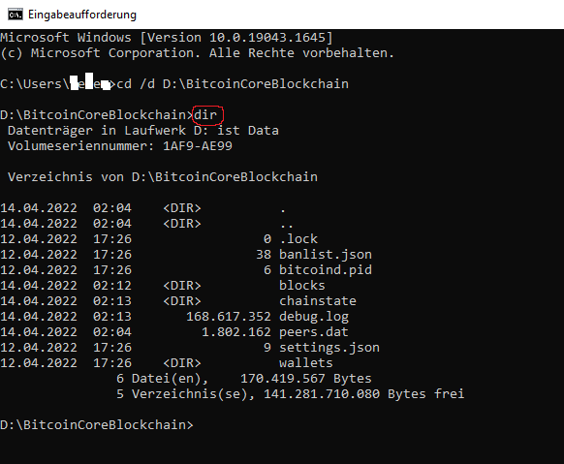This screenshot has height=464, width=564.
Task: Click the Eingabeaufforderung window title text
Action: coord(82,15)
